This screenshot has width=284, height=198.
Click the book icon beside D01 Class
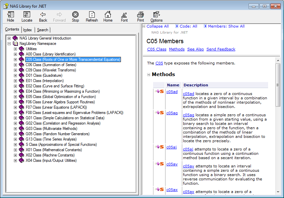click(x=22, y=75)
